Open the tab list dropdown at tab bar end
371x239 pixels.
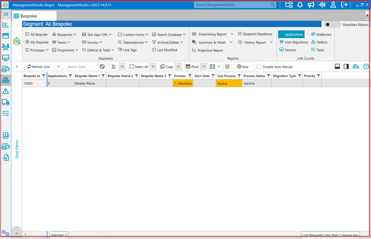tap(367, 16)
